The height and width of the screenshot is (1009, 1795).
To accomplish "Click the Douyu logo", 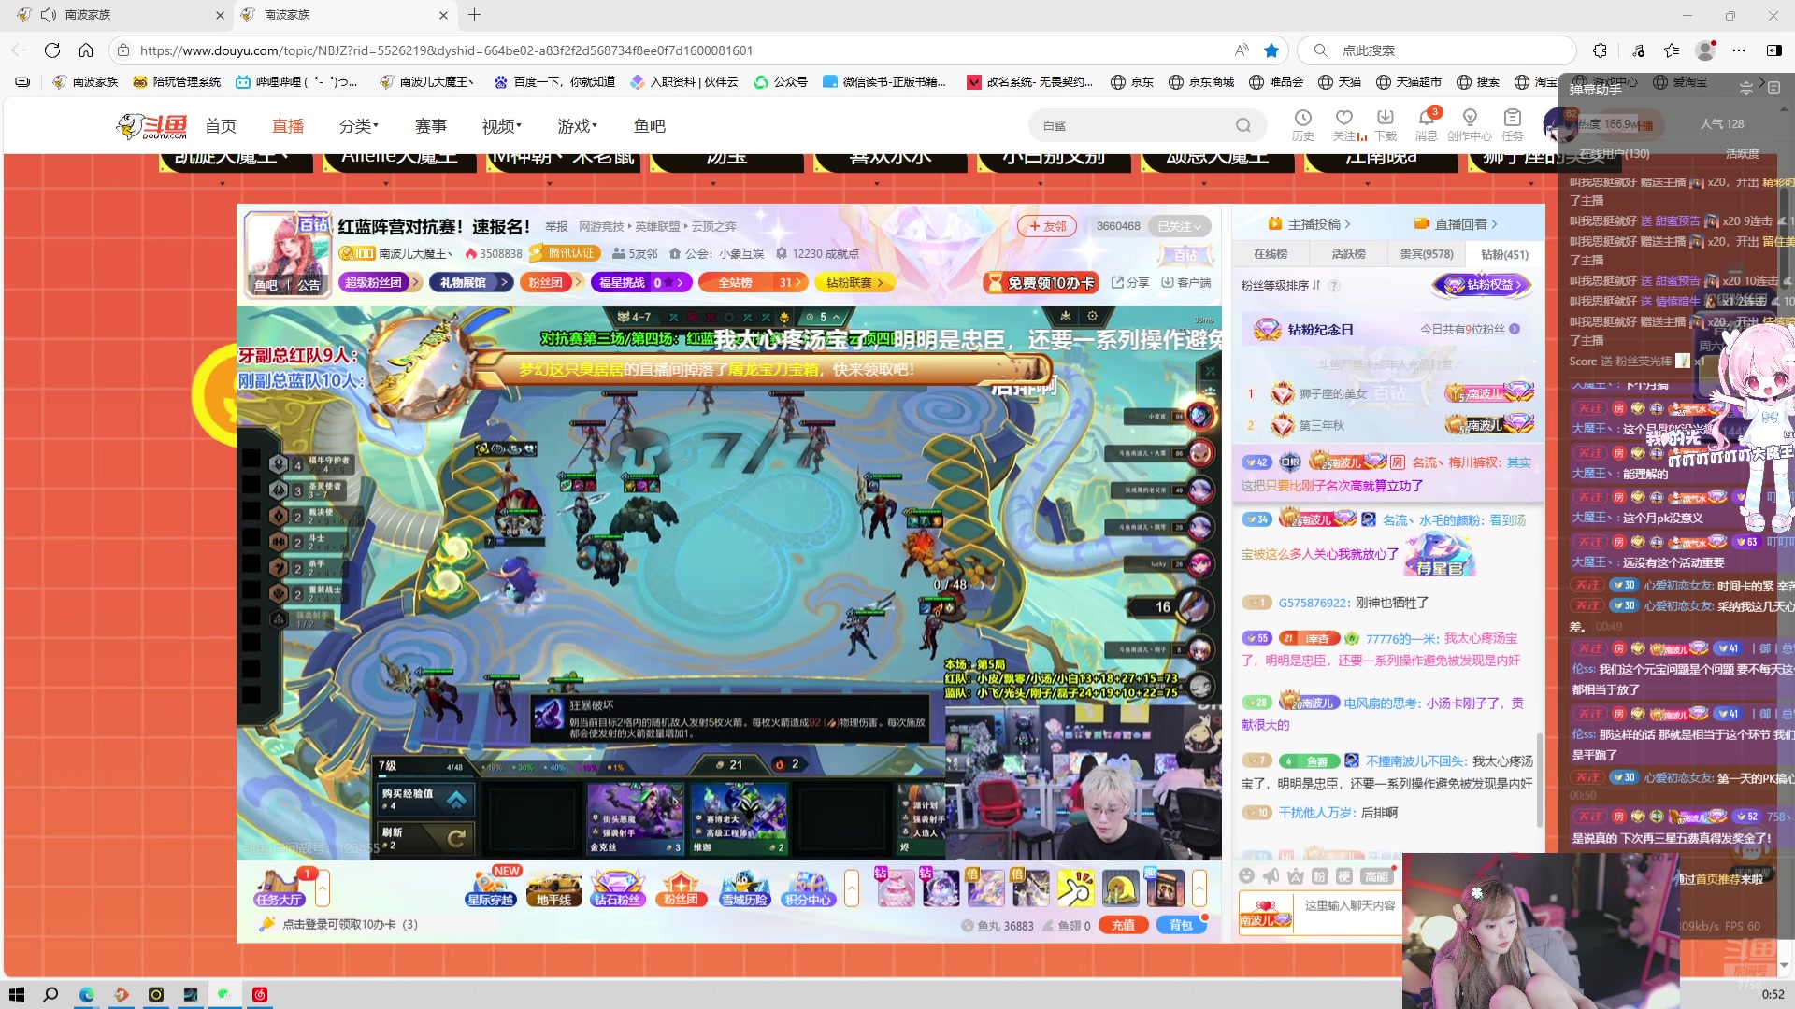I will pyautogui.click(x=152, y=125).
